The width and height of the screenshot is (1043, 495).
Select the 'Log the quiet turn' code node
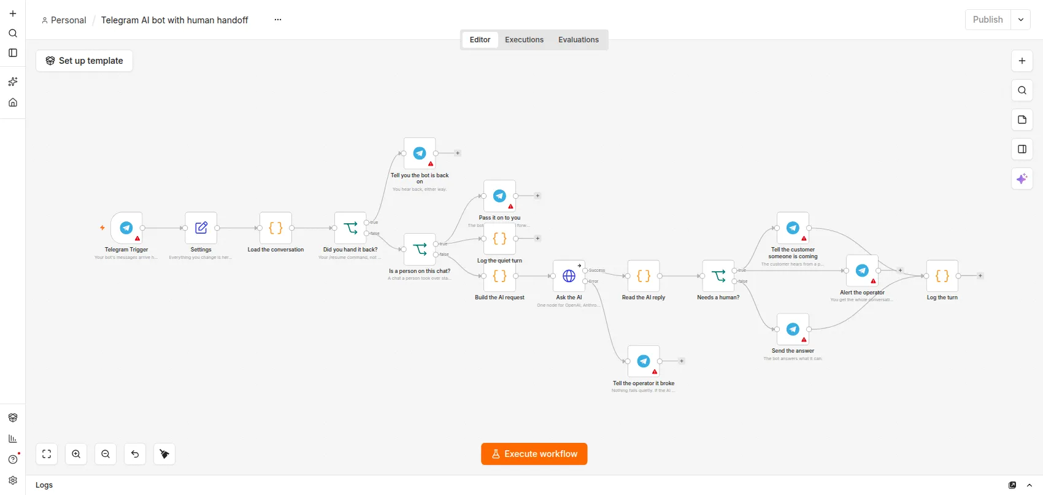[499, 239]
